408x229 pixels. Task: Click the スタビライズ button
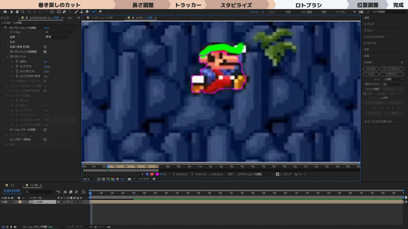(391, 74)
